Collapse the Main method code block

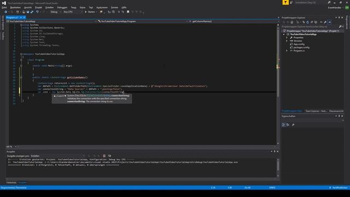(21, 66)
